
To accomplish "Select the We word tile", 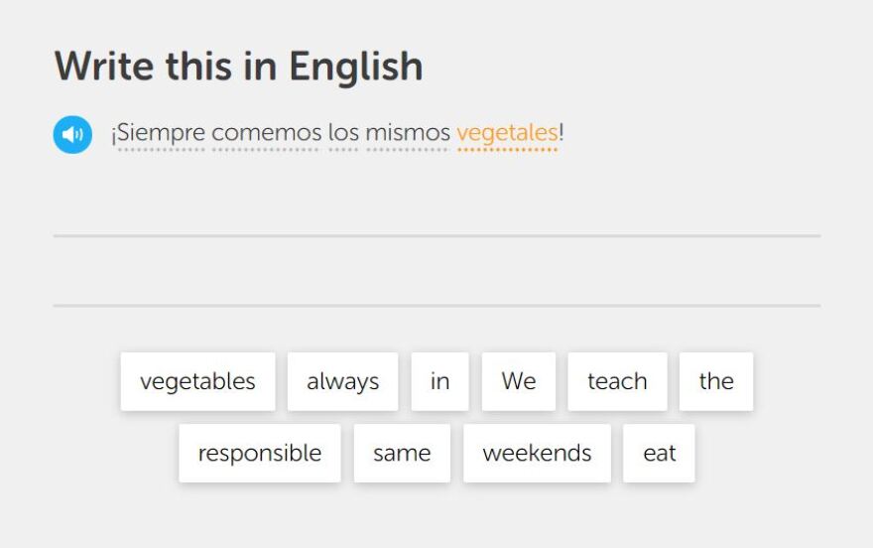I will click(518, 381).
